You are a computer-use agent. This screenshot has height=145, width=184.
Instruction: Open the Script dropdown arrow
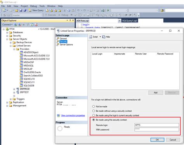(100, 37)
